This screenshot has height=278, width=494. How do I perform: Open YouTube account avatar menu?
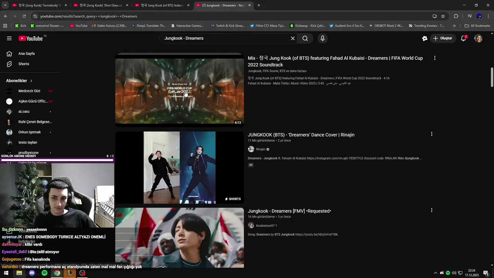click(x=478, y=38)
